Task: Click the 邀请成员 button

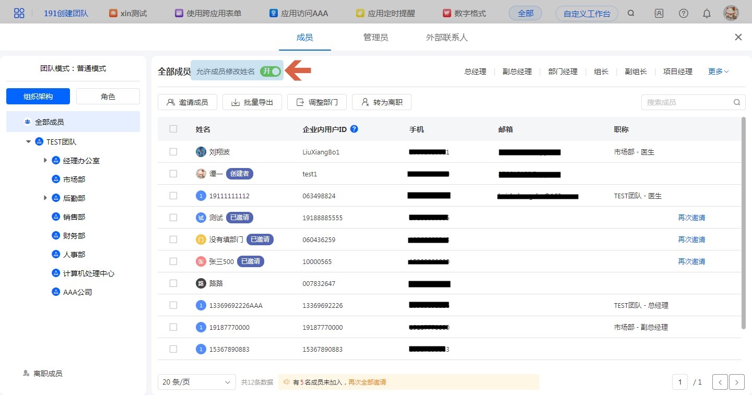Action: pyautogui.click(x=187, y=102)
